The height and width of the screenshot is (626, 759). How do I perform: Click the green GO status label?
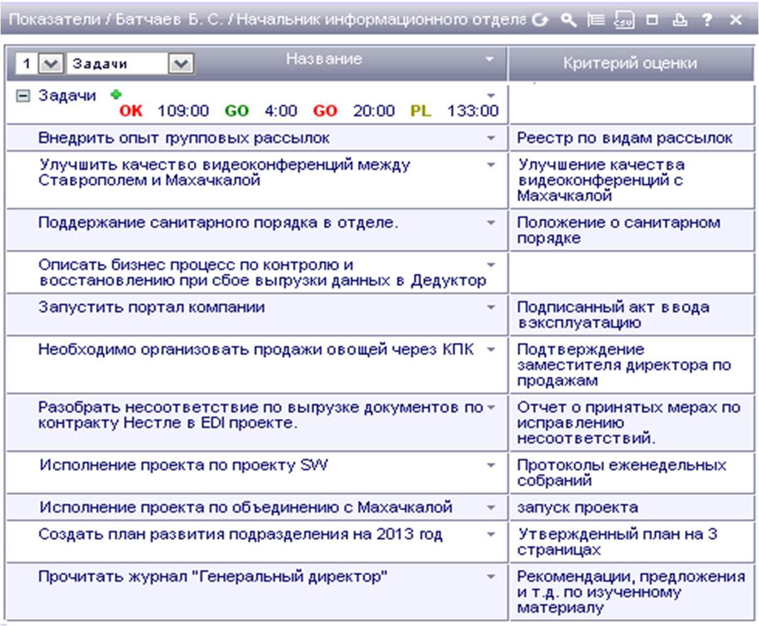coord(237,111)
